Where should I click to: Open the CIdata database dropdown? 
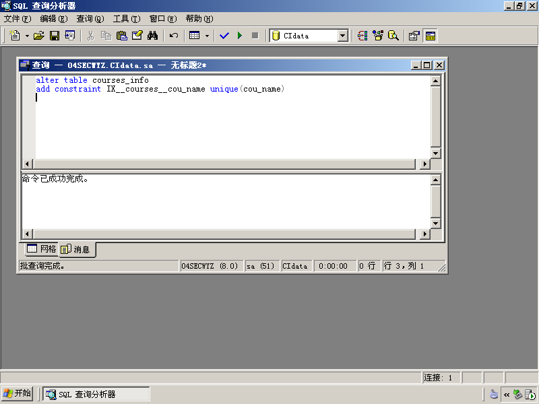point(343,36)
